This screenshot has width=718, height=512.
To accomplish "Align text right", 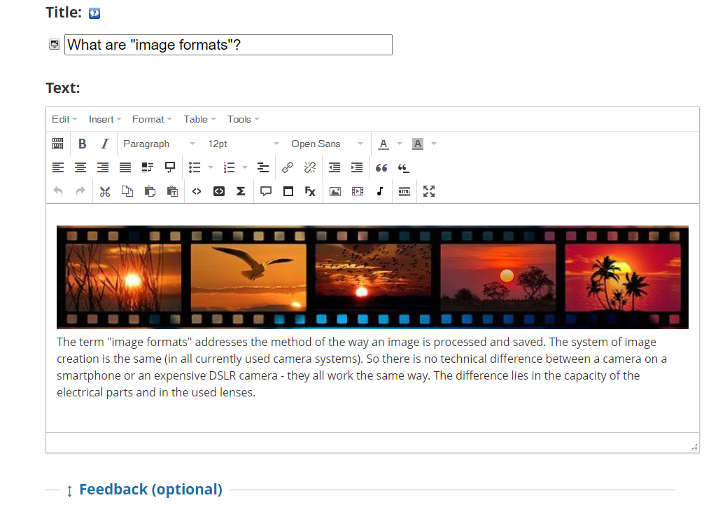I will tap(103, 168).
